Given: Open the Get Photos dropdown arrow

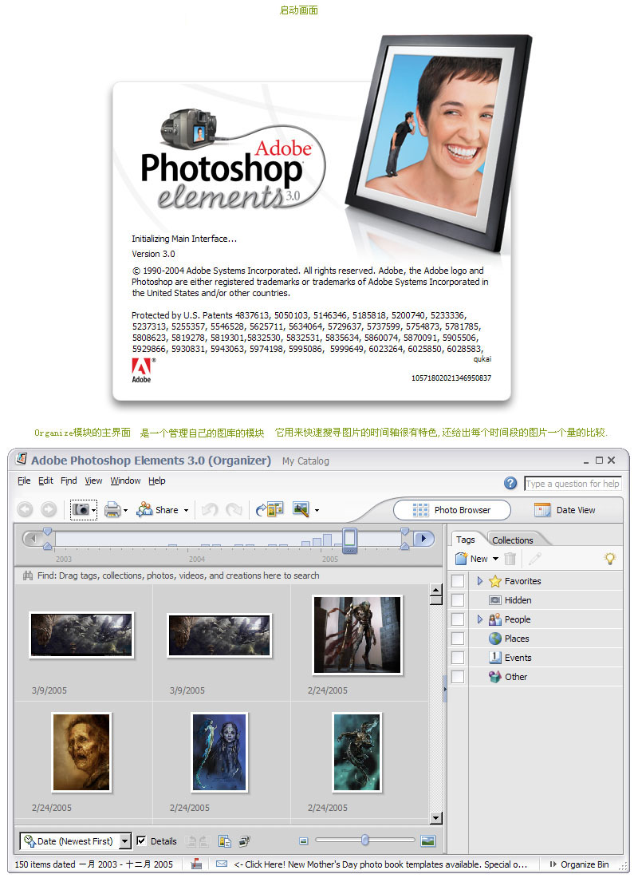Looking at the screenshot, I should pos(93,510).
